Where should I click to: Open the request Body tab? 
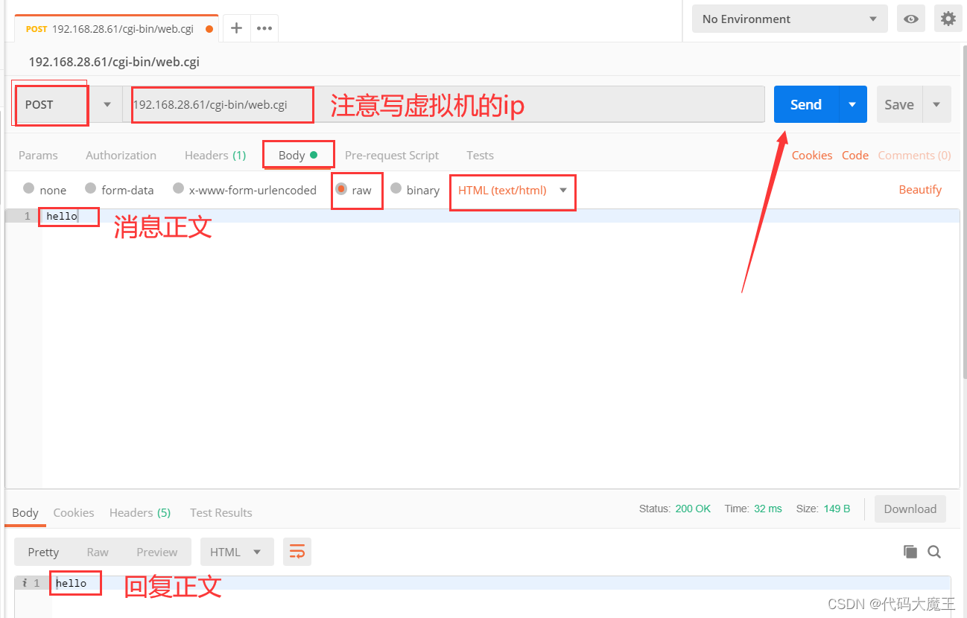298,155
